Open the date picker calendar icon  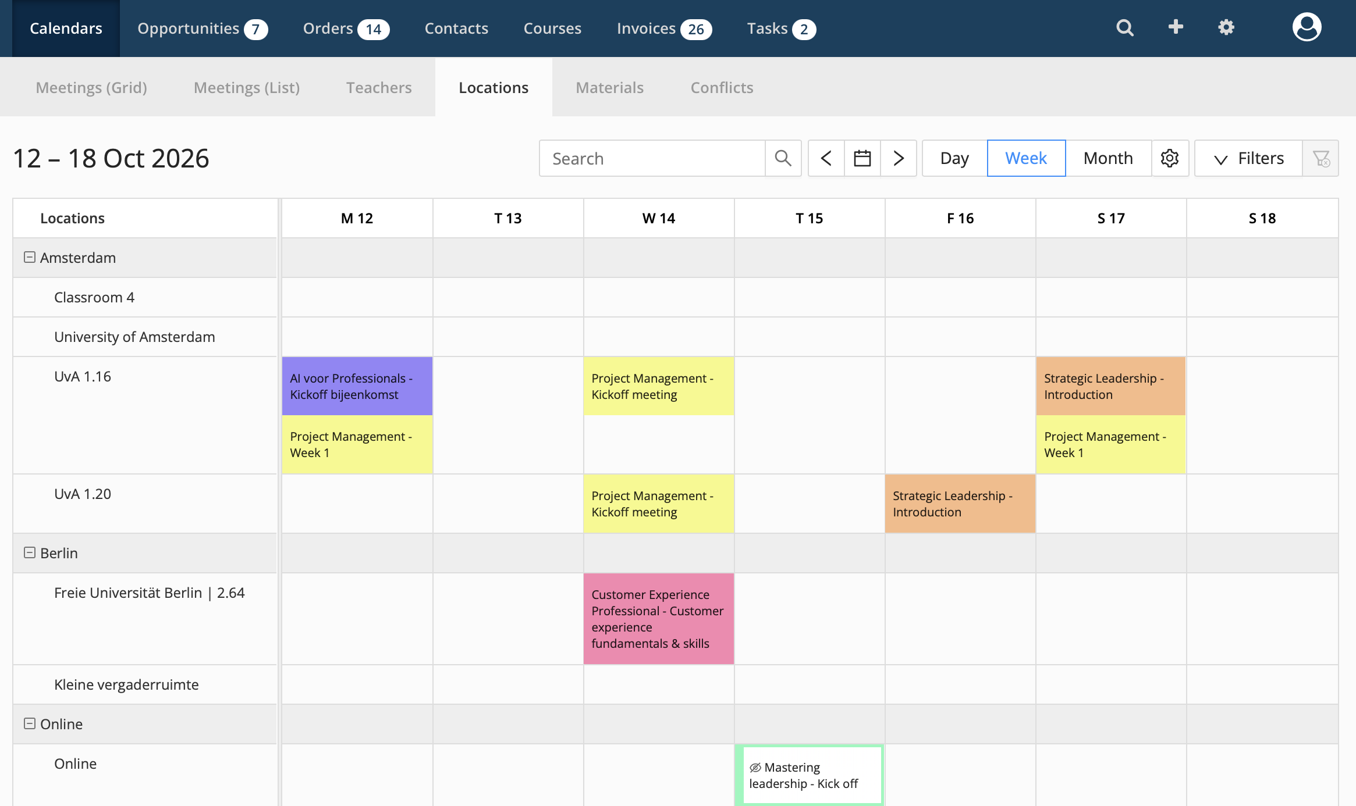[x=862, y=158]
